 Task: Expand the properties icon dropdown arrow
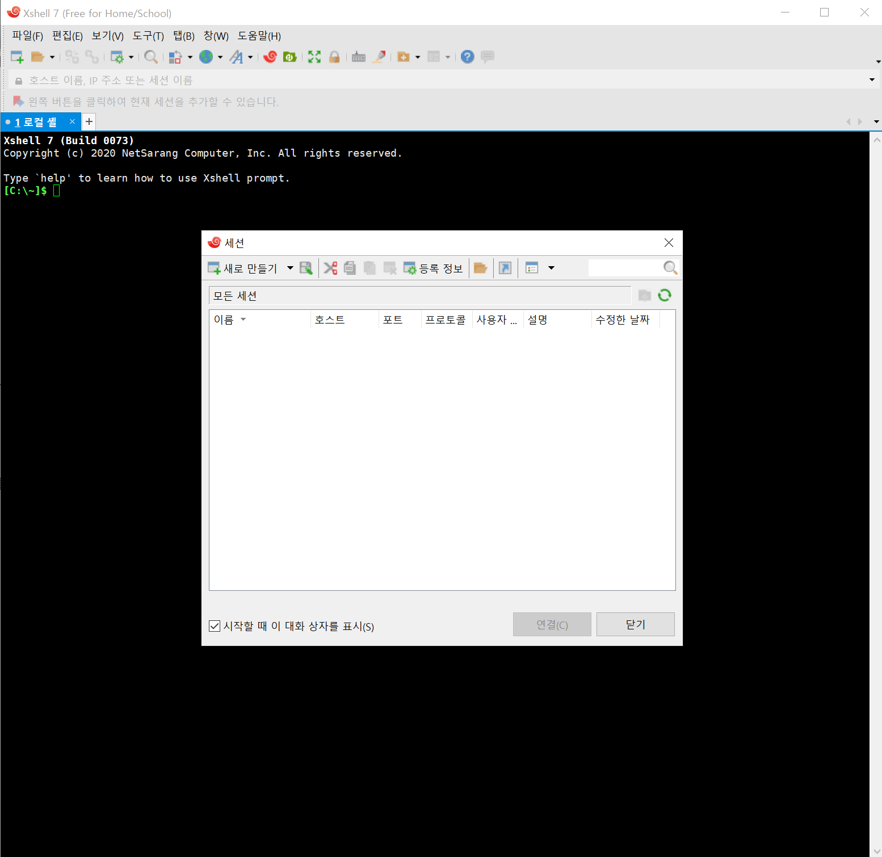pyautogui.click(x=131, y=57)
